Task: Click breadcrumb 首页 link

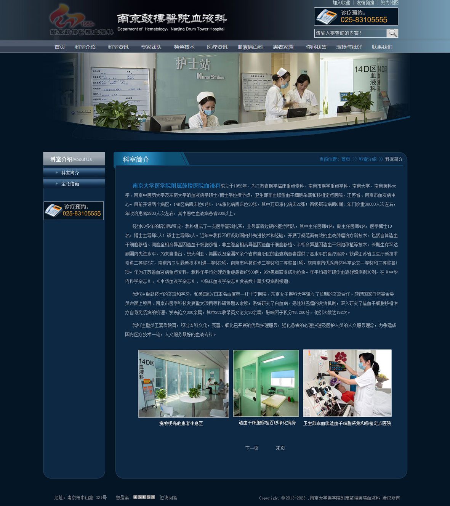Action: (346, 159)
